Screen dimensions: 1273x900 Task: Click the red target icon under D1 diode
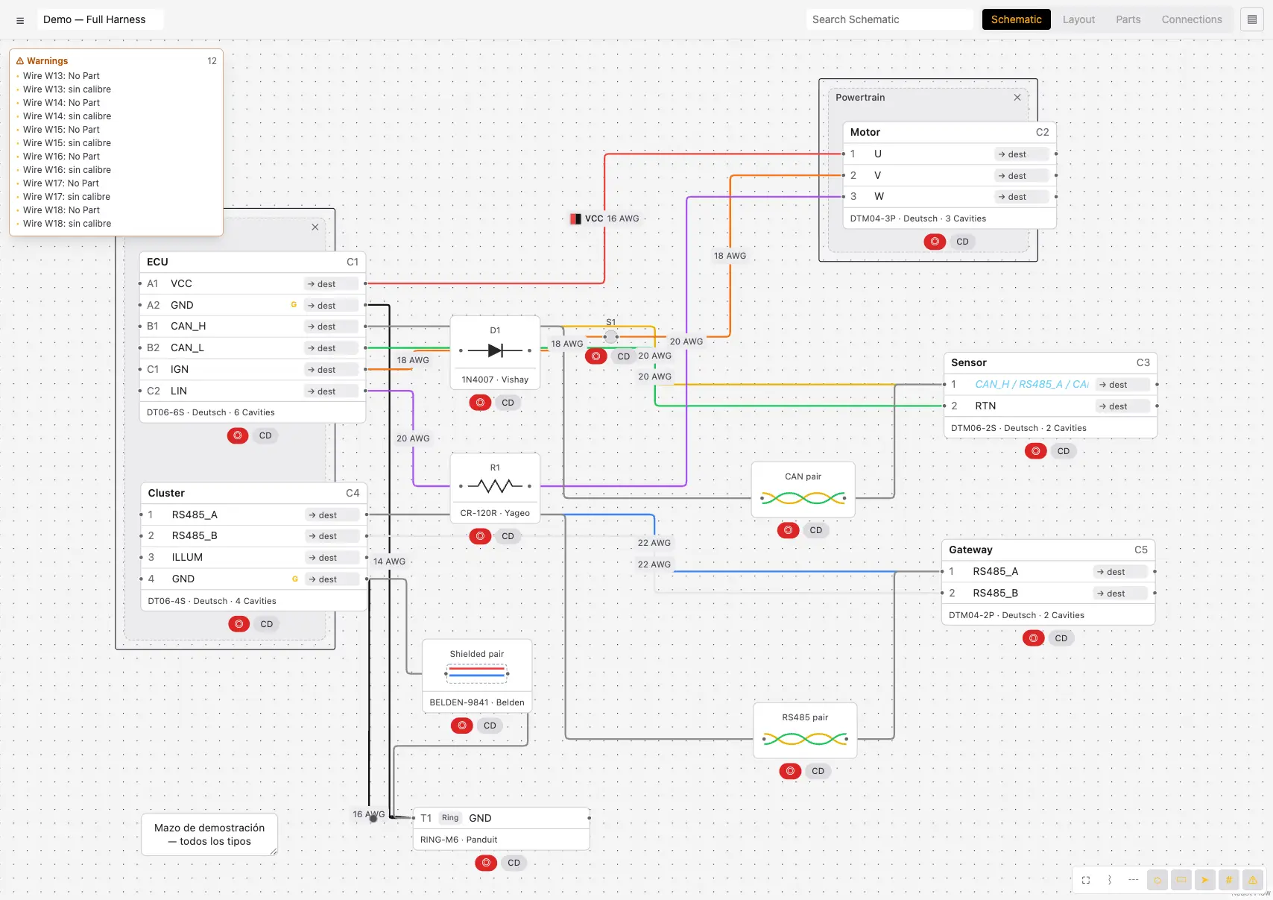tap(480, 403)
